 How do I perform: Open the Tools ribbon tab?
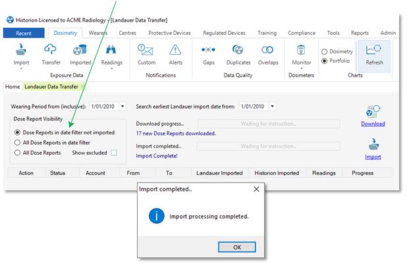333,33
